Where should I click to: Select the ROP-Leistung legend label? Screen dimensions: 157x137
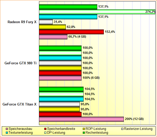tap(96, 129)
